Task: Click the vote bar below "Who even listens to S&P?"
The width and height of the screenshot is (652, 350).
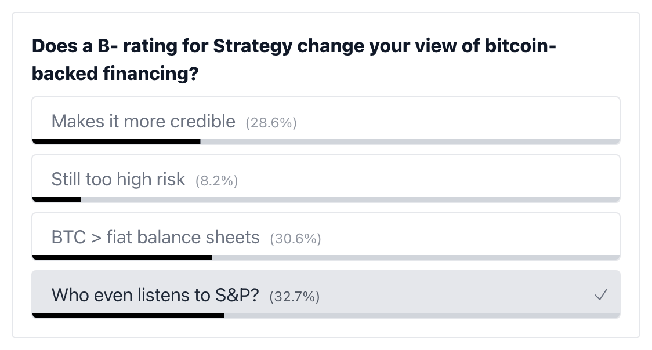Action: click(x=128, y=315)
